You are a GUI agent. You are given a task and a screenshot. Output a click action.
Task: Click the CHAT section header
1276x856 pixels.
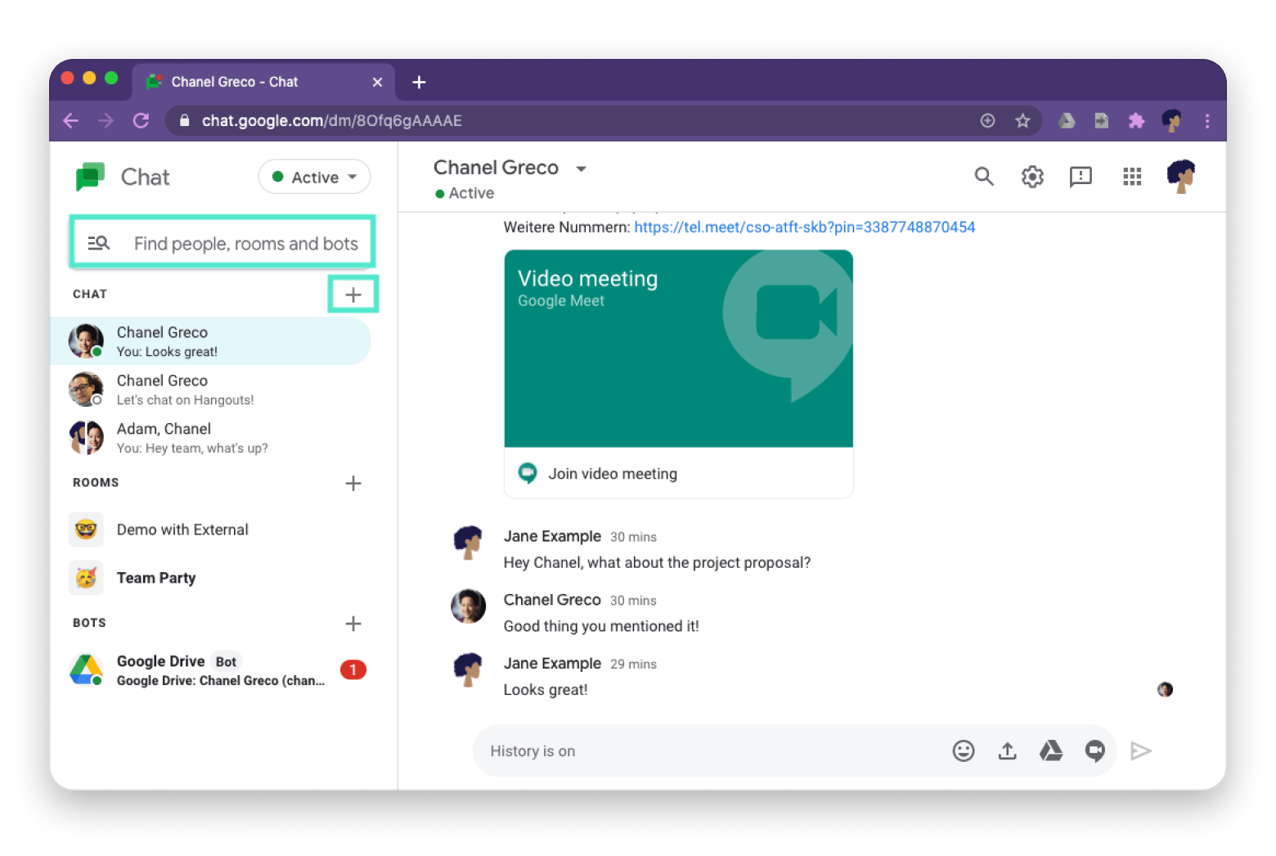(x=90, y=294)
